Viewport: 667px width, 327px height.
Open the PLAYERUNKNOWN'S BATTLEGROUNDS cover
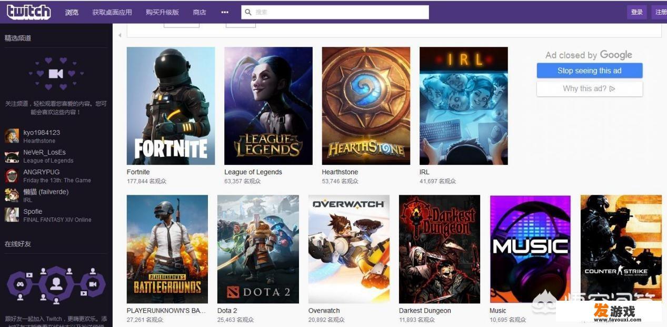click(167, 249)
